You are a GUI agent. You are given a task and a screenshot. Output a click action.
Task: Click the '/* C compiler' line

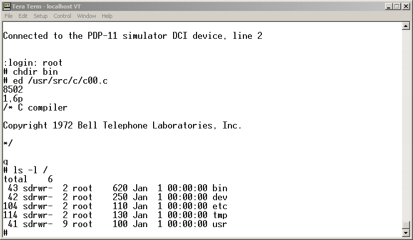(x=35, y=108)
